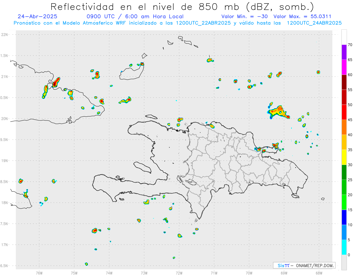Viewport: 358px width, 277px height.
Task: Click the colorbar label "45"
Action: [x=350, y=120]
